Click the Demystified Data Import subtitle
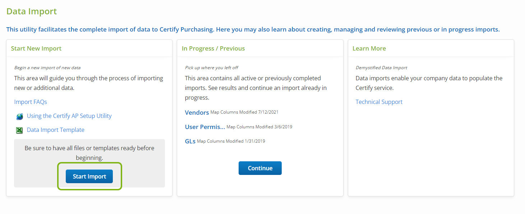The width and height of the screenshot is (525, 214). [381, 67]
